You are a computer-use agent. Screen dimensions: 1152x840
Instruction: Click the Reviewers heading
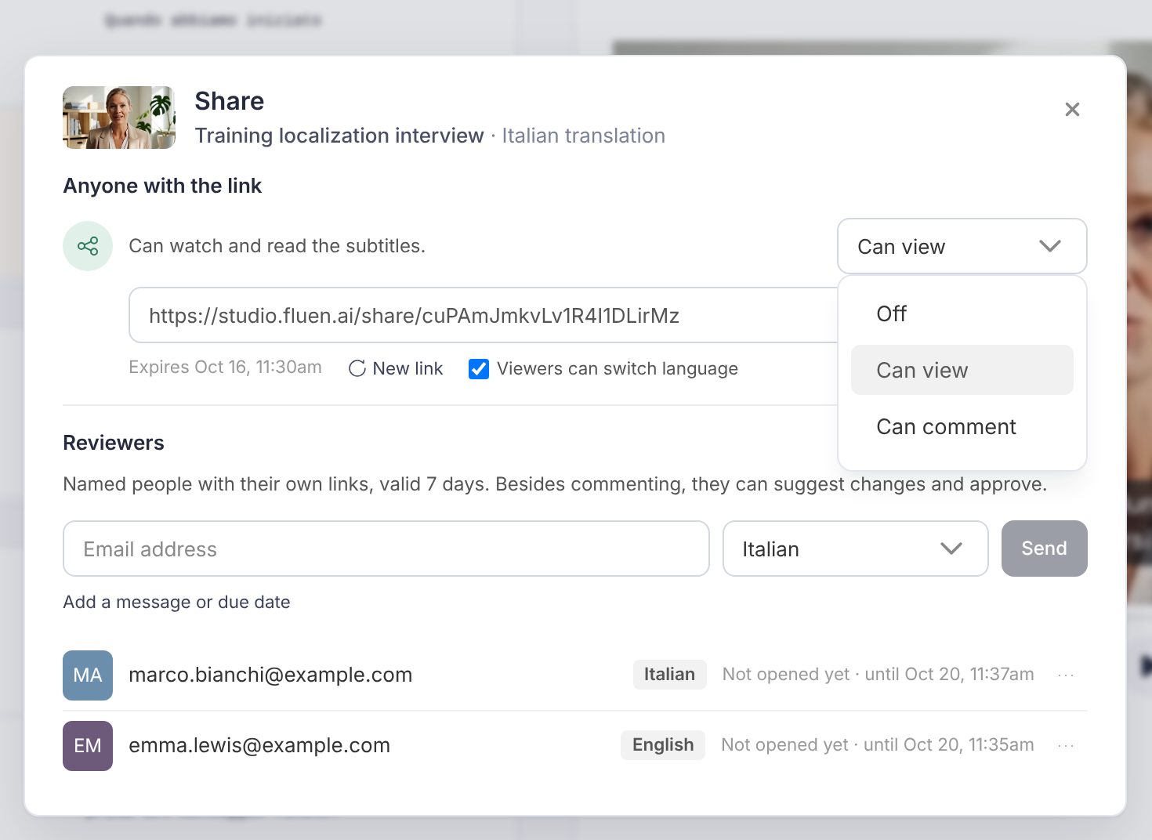pyautogui.click(x=114, y=443)
